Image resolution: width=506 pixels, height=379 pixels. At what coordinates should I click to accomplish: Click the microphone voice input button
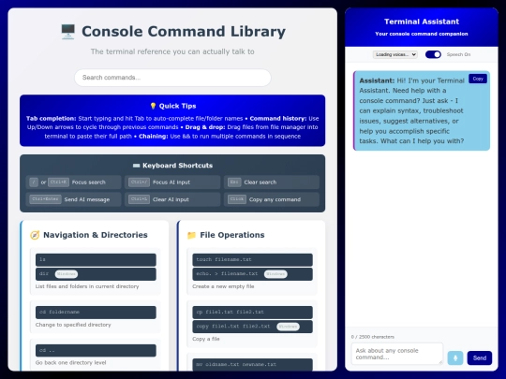click(x=455, y=358)
